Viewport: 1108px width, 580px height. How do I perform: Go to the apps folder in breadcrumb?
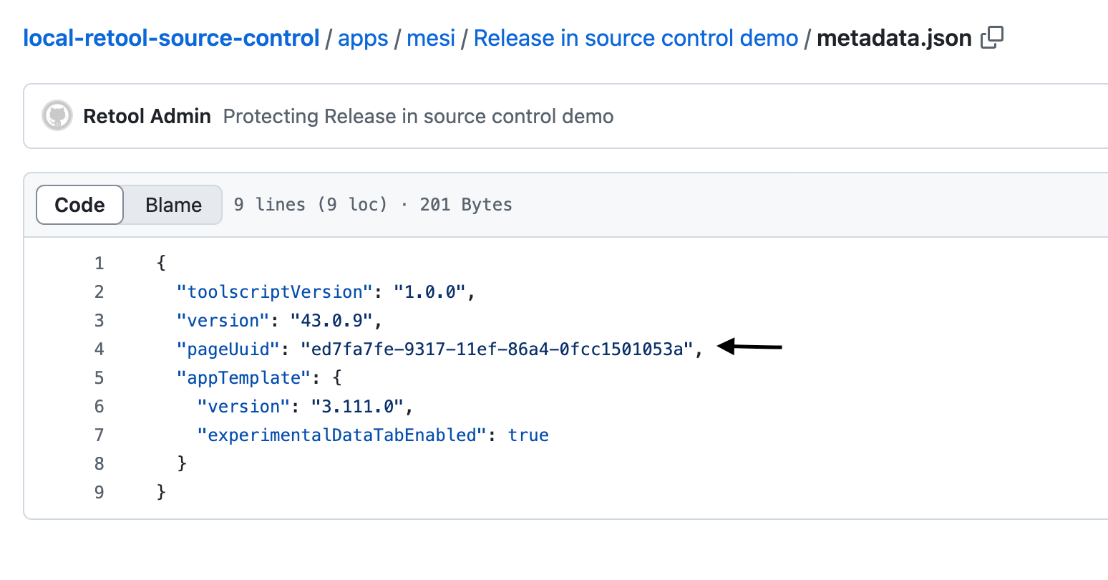coord(363,38)
